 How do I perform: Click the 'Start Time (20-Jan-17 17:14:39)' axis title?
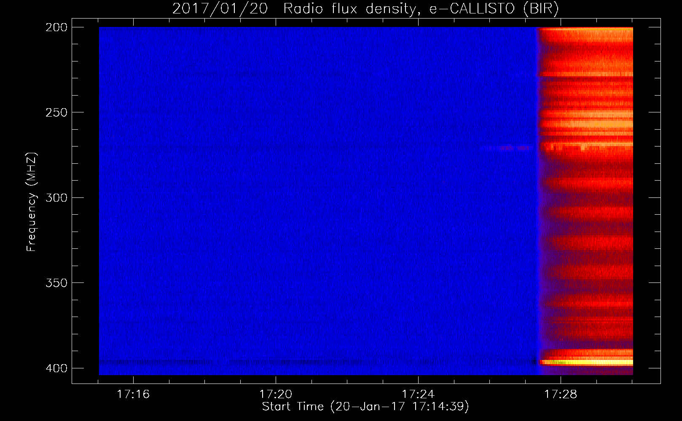click(365, 407)
